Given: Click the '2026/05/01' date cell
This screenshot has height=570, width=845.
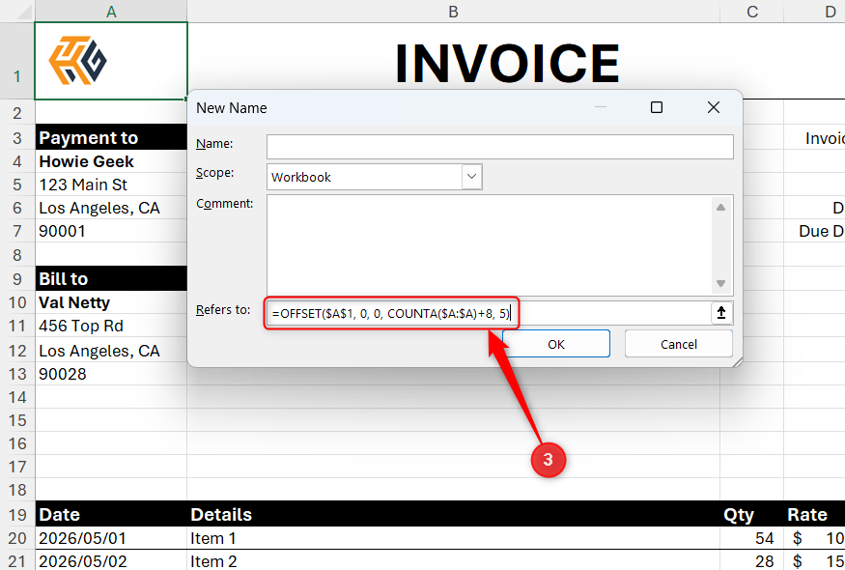Looking at the screenshot, I should (x=111, y=538).
